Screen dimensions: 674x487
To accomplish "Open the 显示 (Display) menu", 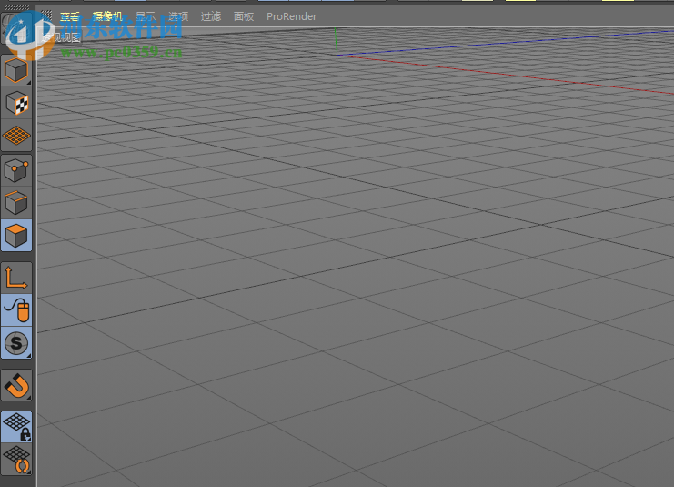I will [146, 16].
